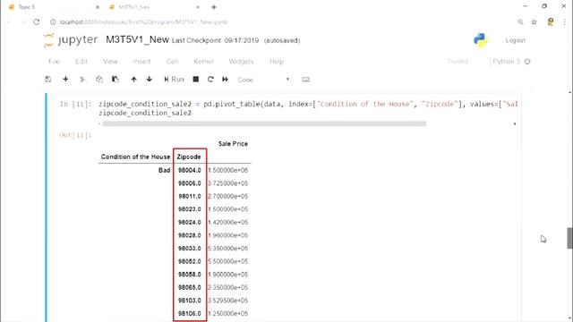The height and width of the screenshot is (322, 573).
Task: Click the Logout button
Action: coord(516,40)
